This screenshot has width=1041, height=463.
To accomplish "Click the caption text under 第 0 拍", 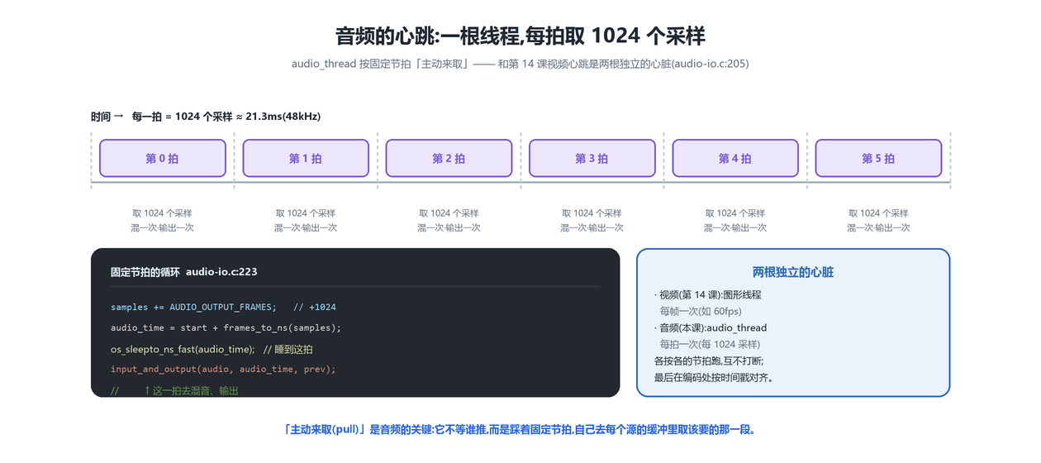I will coord(163,220).
